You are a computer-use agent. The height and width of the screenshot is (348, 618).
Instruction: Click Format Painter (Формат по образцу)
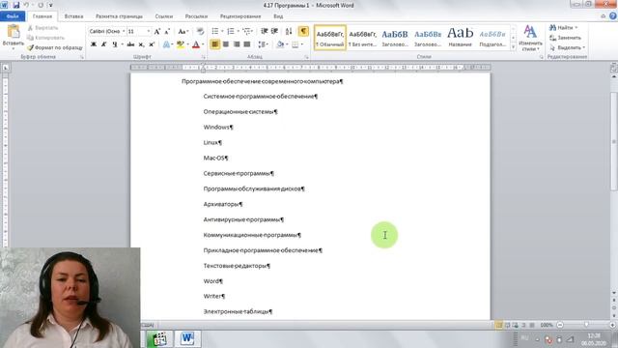pyautogui.click(x=55, y=47)
